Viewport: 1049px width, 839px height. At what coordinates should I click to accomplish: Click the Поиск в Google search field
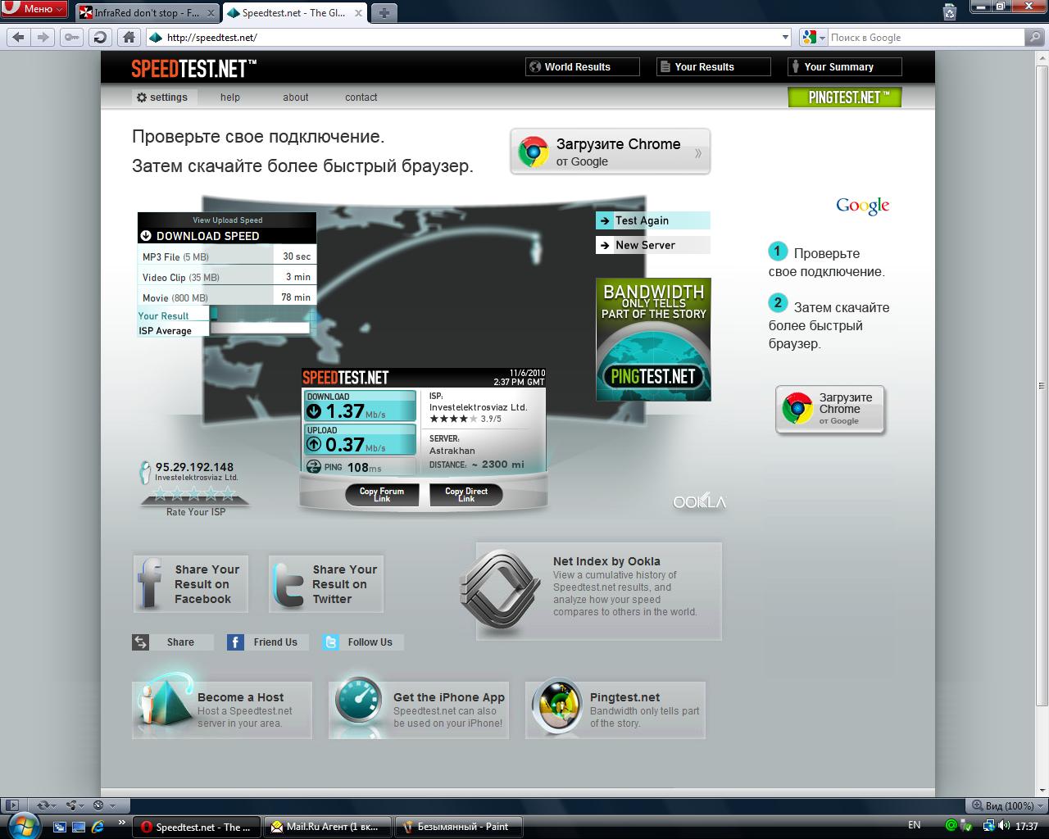926,37
